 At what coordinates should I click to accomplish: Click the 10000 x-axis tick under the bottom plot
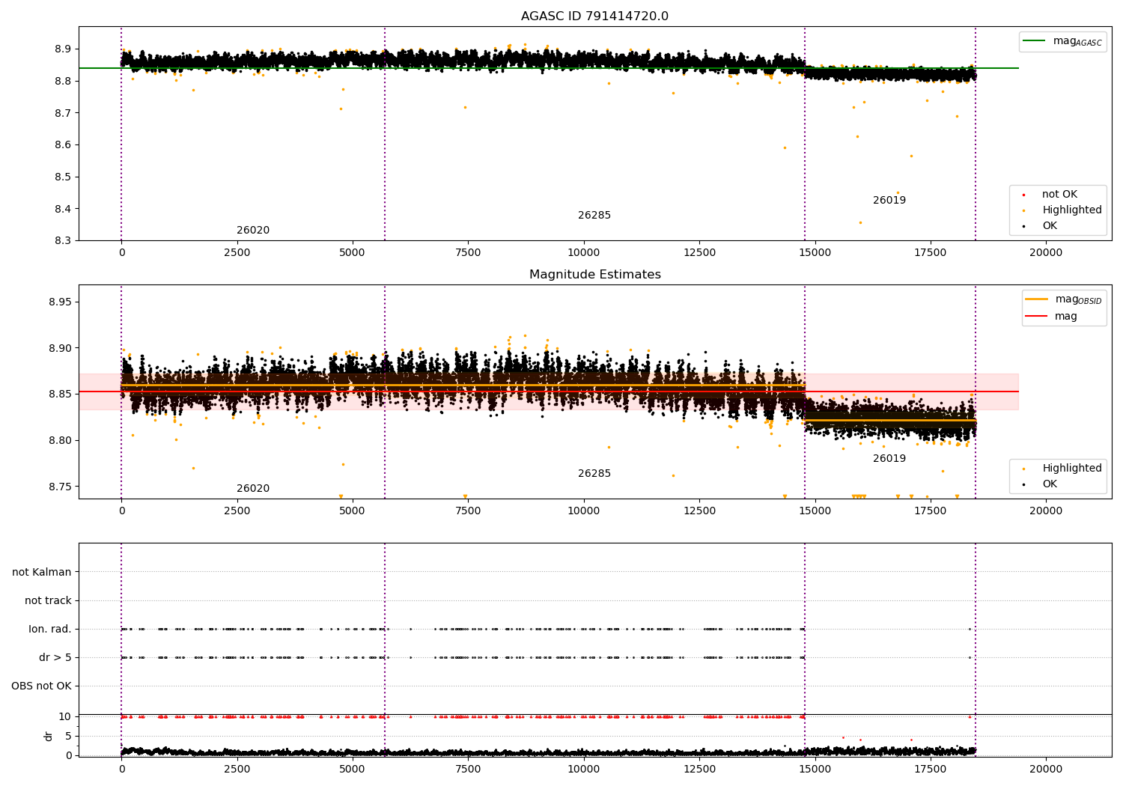584,770
